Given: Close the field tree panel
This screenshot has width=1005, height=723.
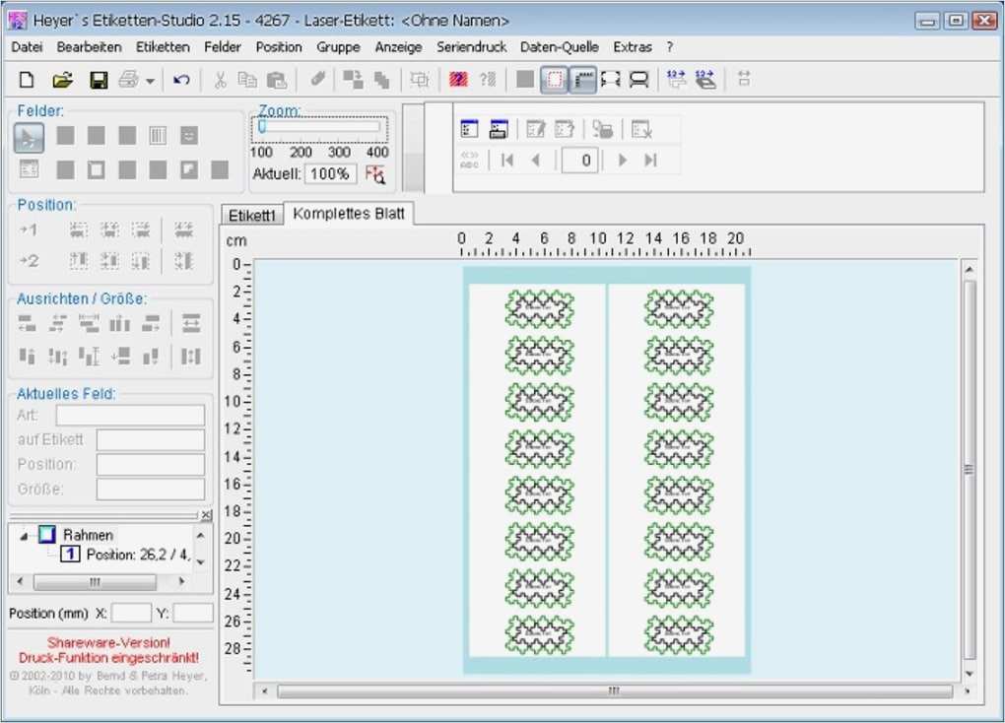Looking at the screenshot, I should pos(206,515).
